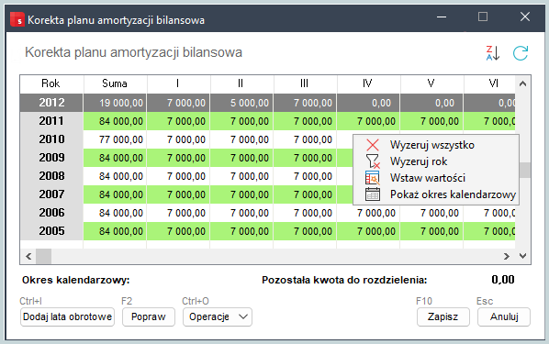This screenshot has width=549, height=344.
Task: Click the 2011 column IV cell 7 000,00
Action: [368, 121]
